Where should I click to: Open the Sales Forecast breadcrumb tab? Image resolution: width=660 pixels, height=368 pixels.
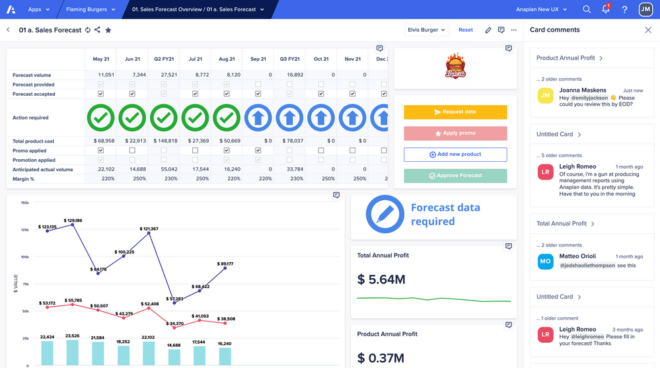pyautogui.click(x=198, y=9)
